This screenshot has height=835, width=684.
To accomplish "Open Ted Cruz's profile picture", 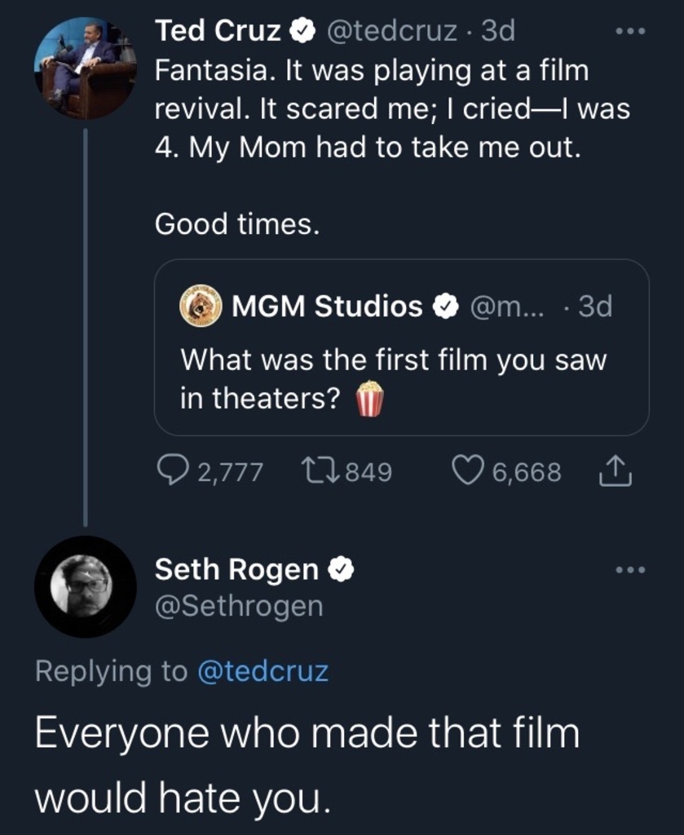I will click(85, 68).
